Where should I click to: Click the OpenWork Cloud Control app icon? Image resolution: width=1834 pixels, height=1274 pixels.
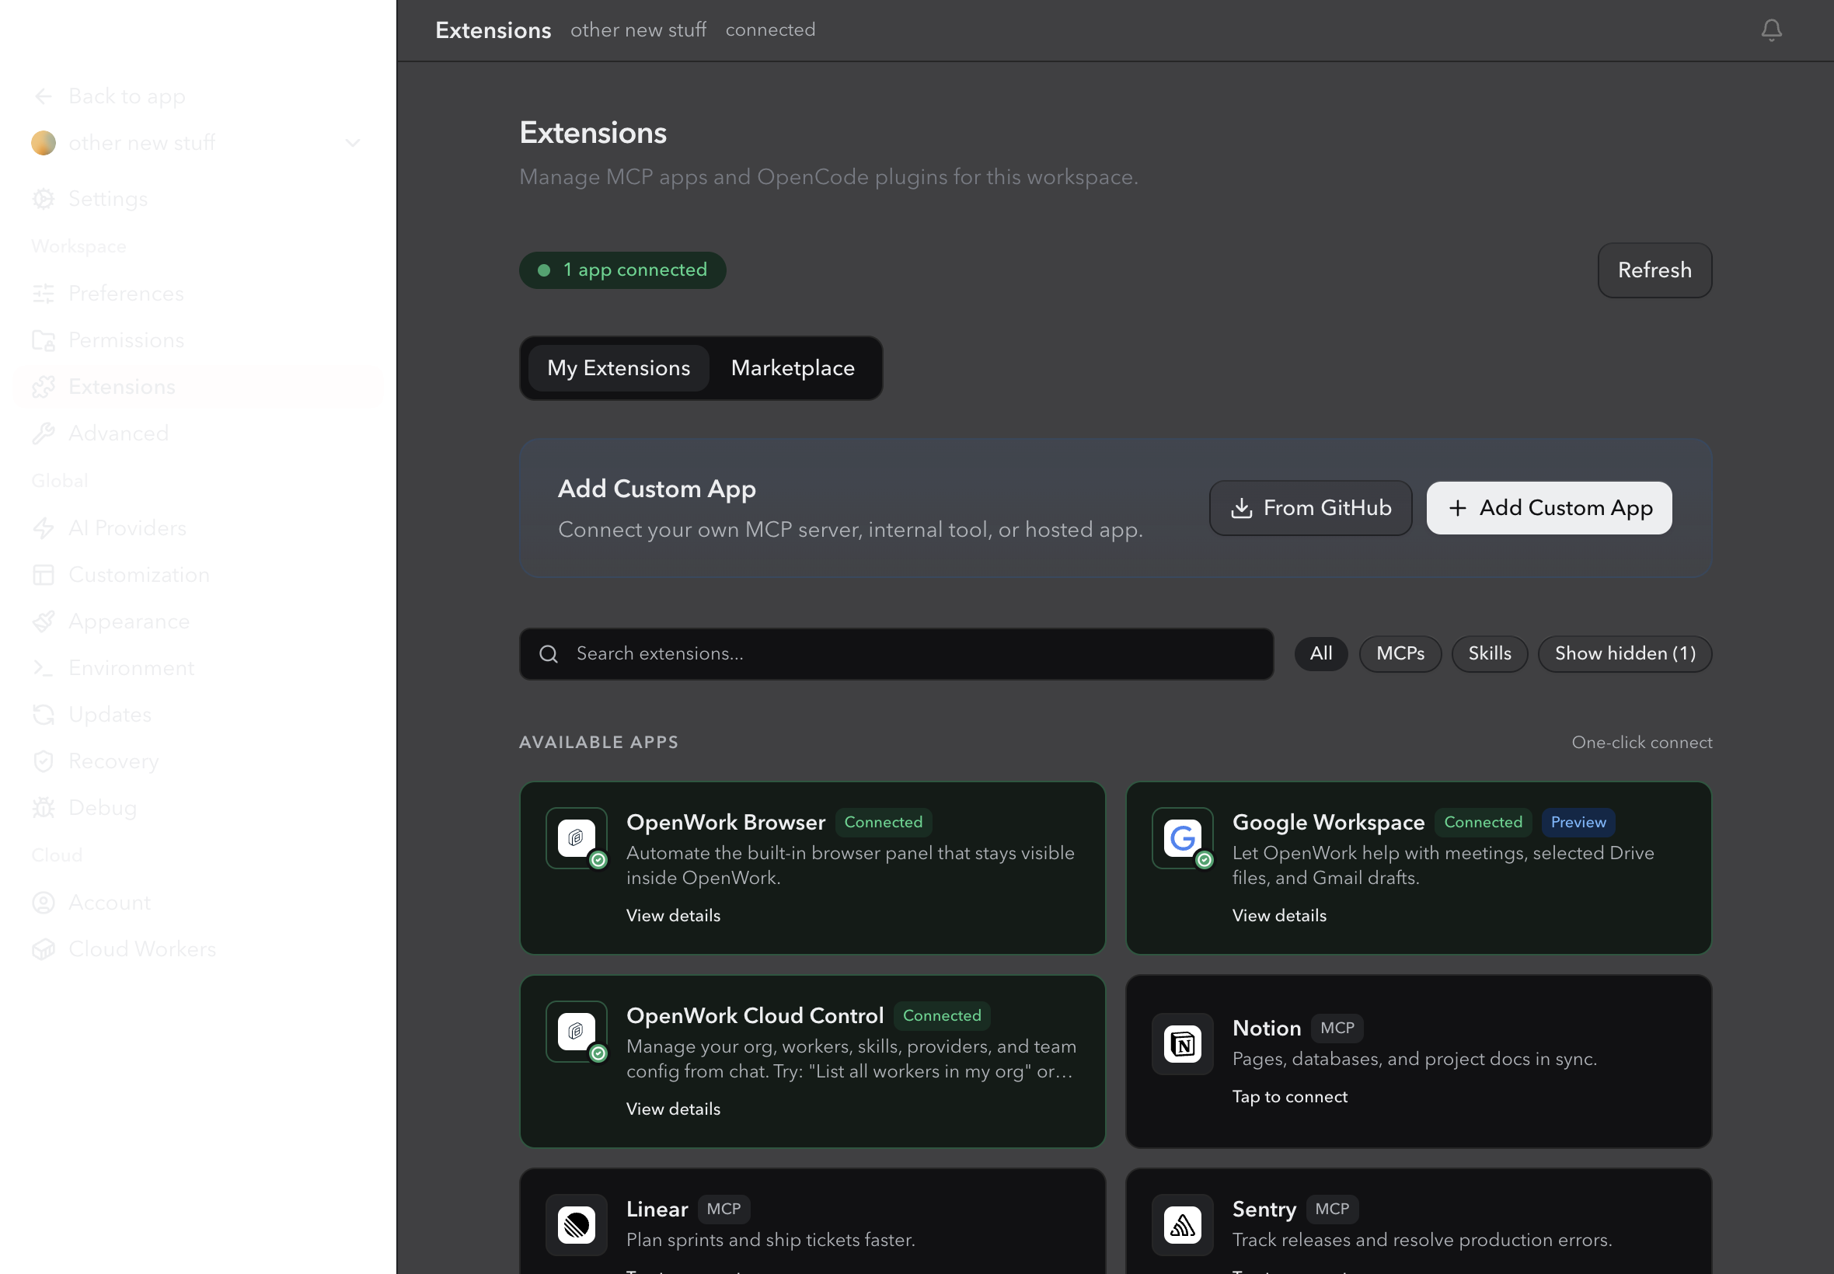tap(577, 1032)
